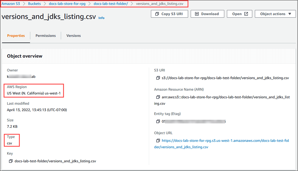This screenshot has width=298, height=171.
Task: Click the Buckets breadcrumb link
Action: click(x=34, y=4)
